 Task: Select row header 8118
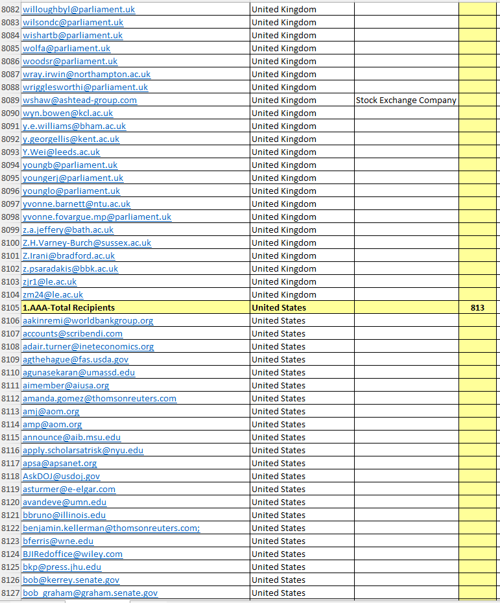[x=10, y=477]
